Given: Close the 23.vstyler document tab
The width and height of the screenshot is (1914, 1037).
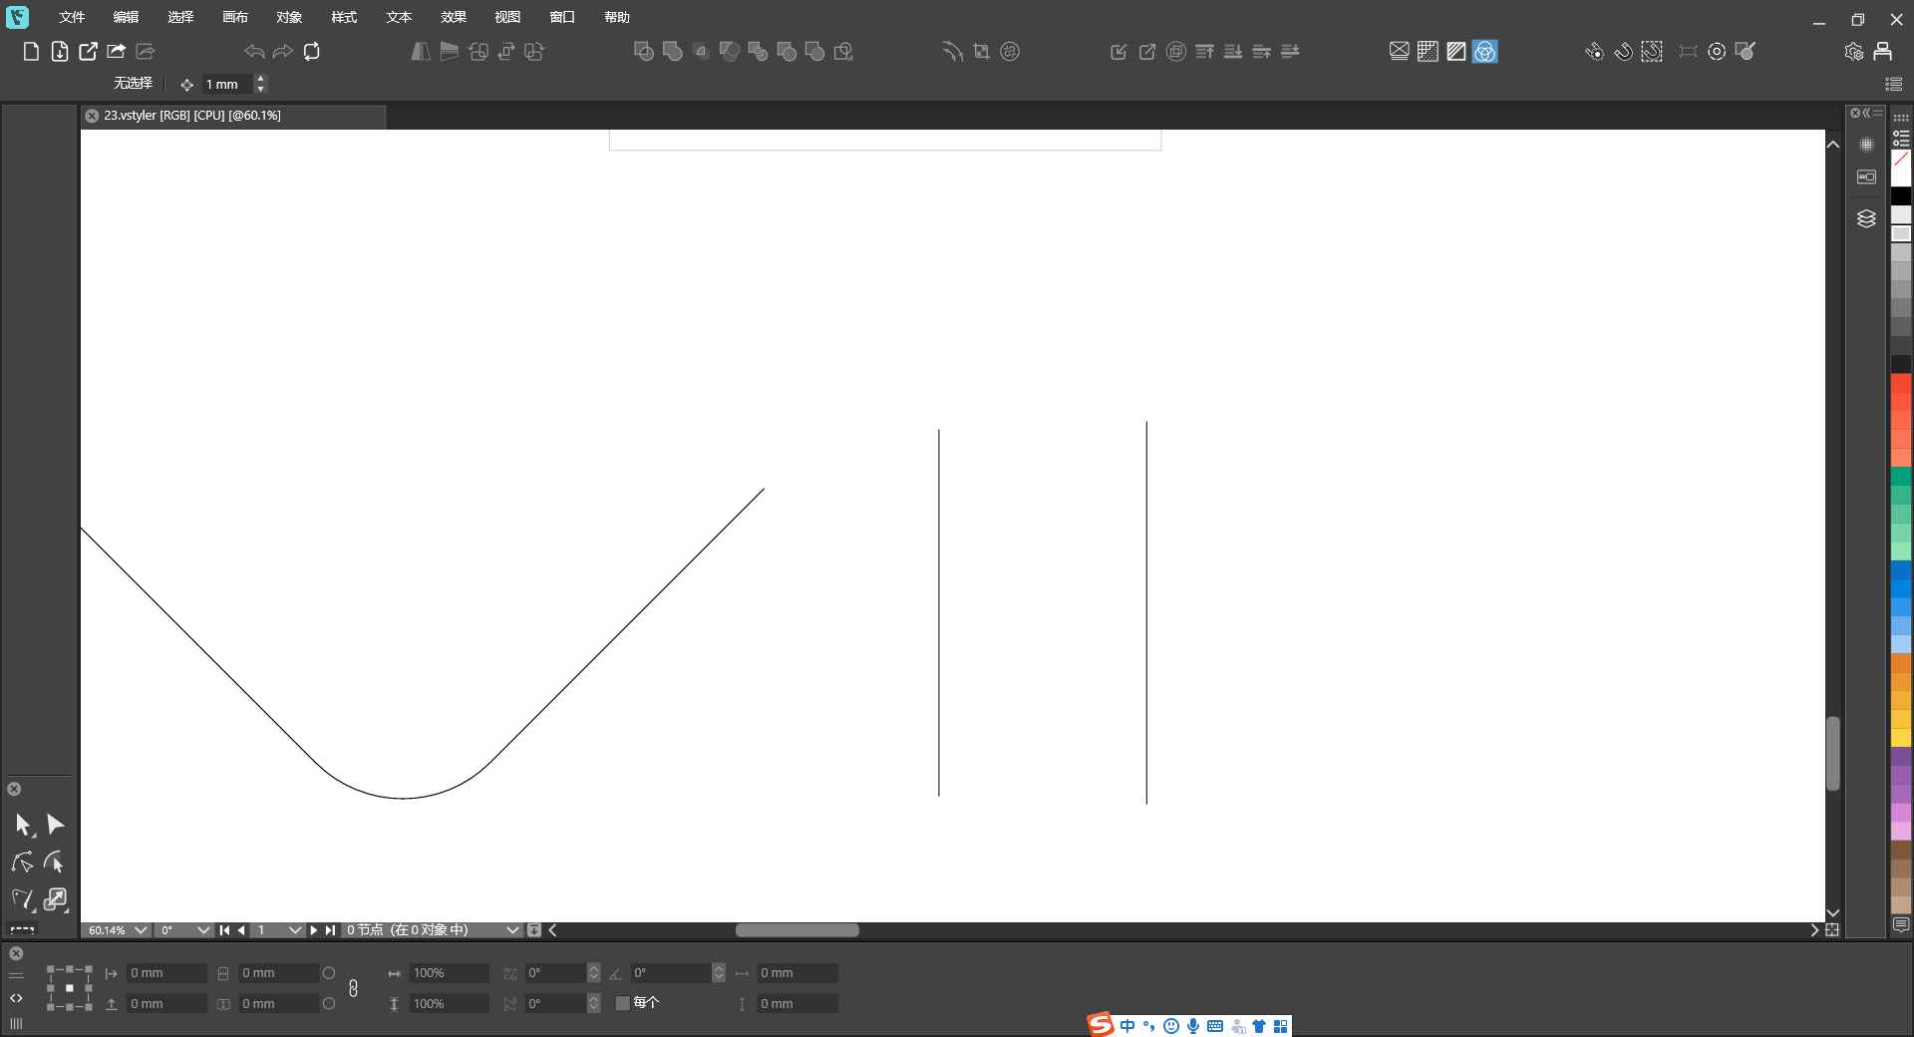Looking at the screenshot, I should (x=92, y=116).
